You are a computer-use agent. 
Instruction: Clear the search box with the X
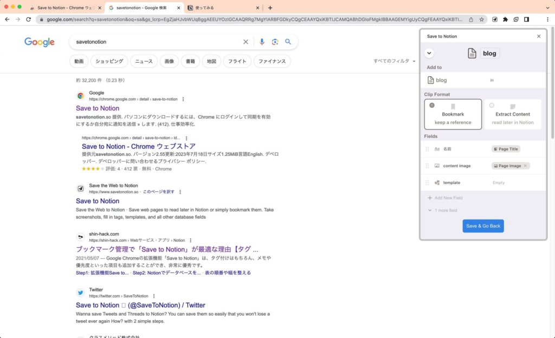tap(246, 42)
